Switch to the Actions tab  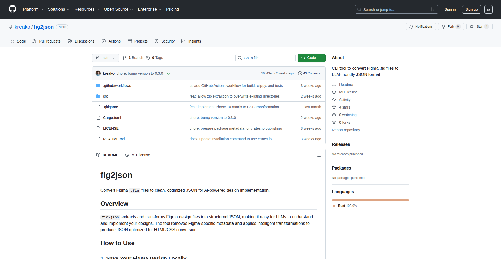pos(111,41)
